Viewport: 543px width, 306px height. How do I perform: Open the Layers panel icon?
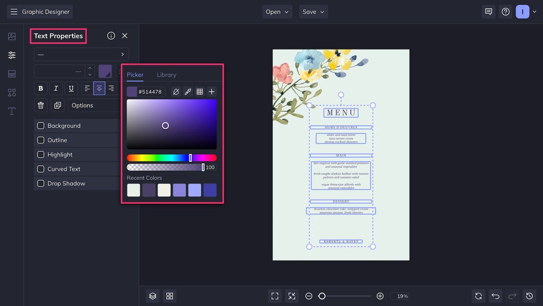click(x=153, y=296)
